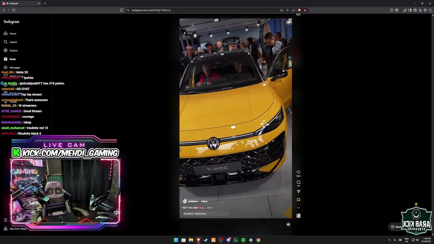Screen dimensions: 434x244
Task: Click belfdrive profile avatar
Action: (x=184, y=201)
